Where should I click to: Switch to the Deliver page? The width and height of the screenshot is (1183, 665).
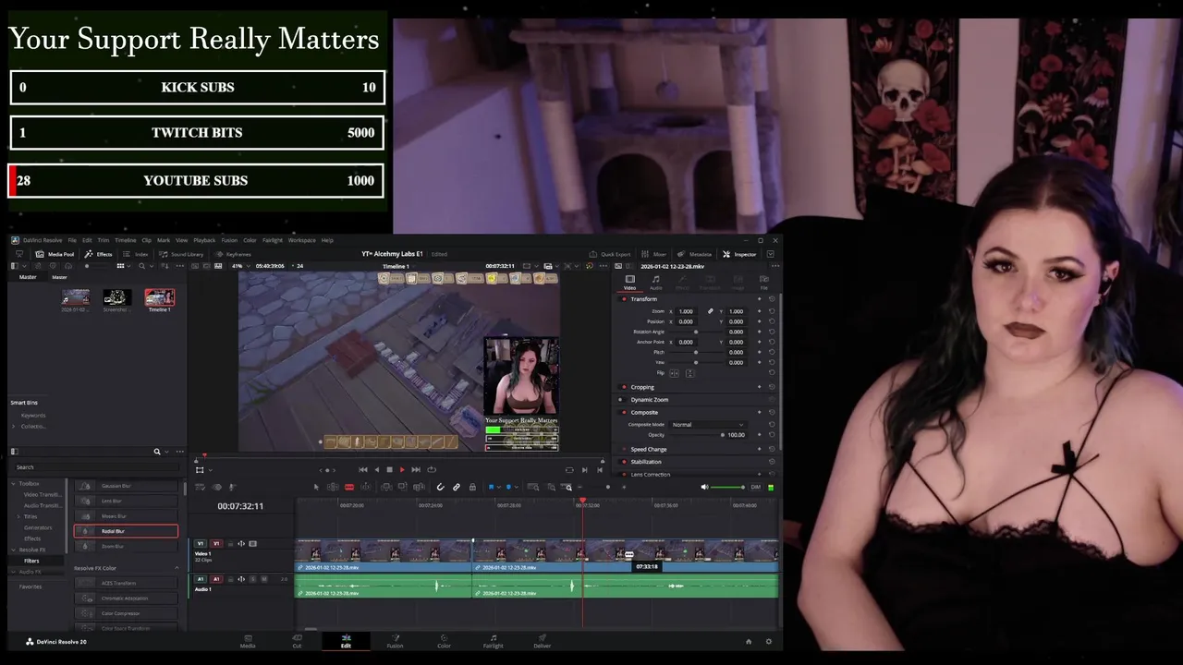(x=543, y=641)
